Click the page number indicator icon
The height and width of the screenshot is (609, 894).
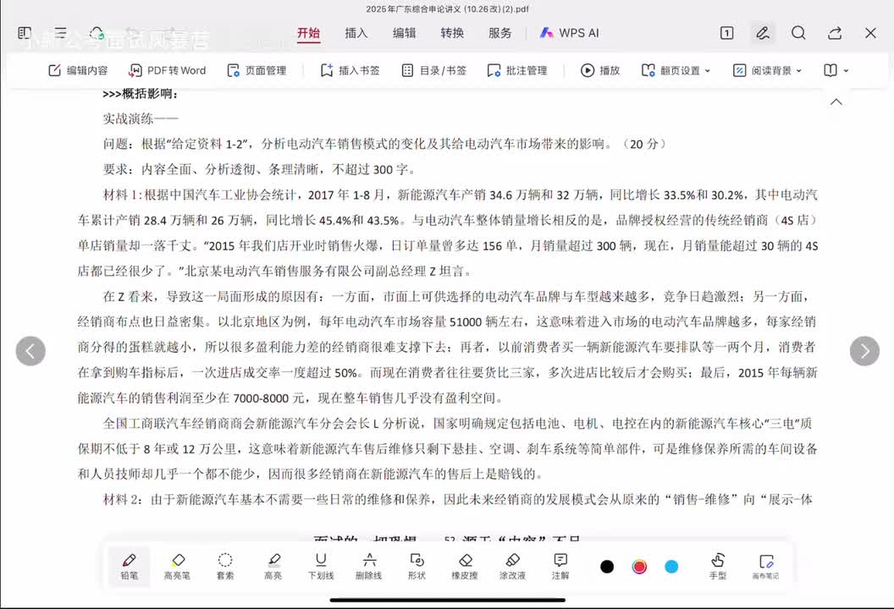tap(727, 33)
